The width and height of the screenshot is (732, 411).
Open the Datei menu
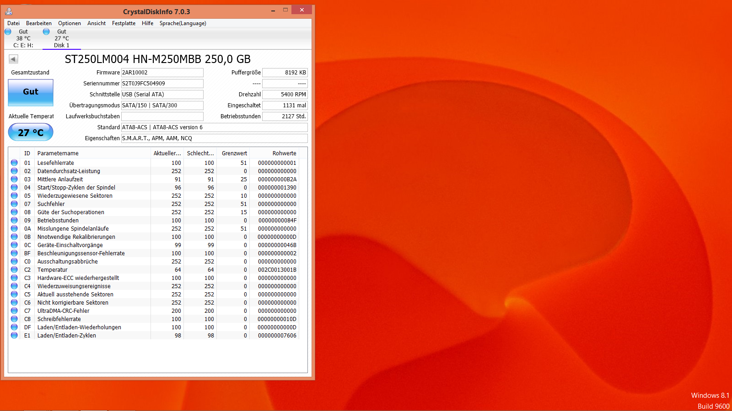(x=13, y=23)
